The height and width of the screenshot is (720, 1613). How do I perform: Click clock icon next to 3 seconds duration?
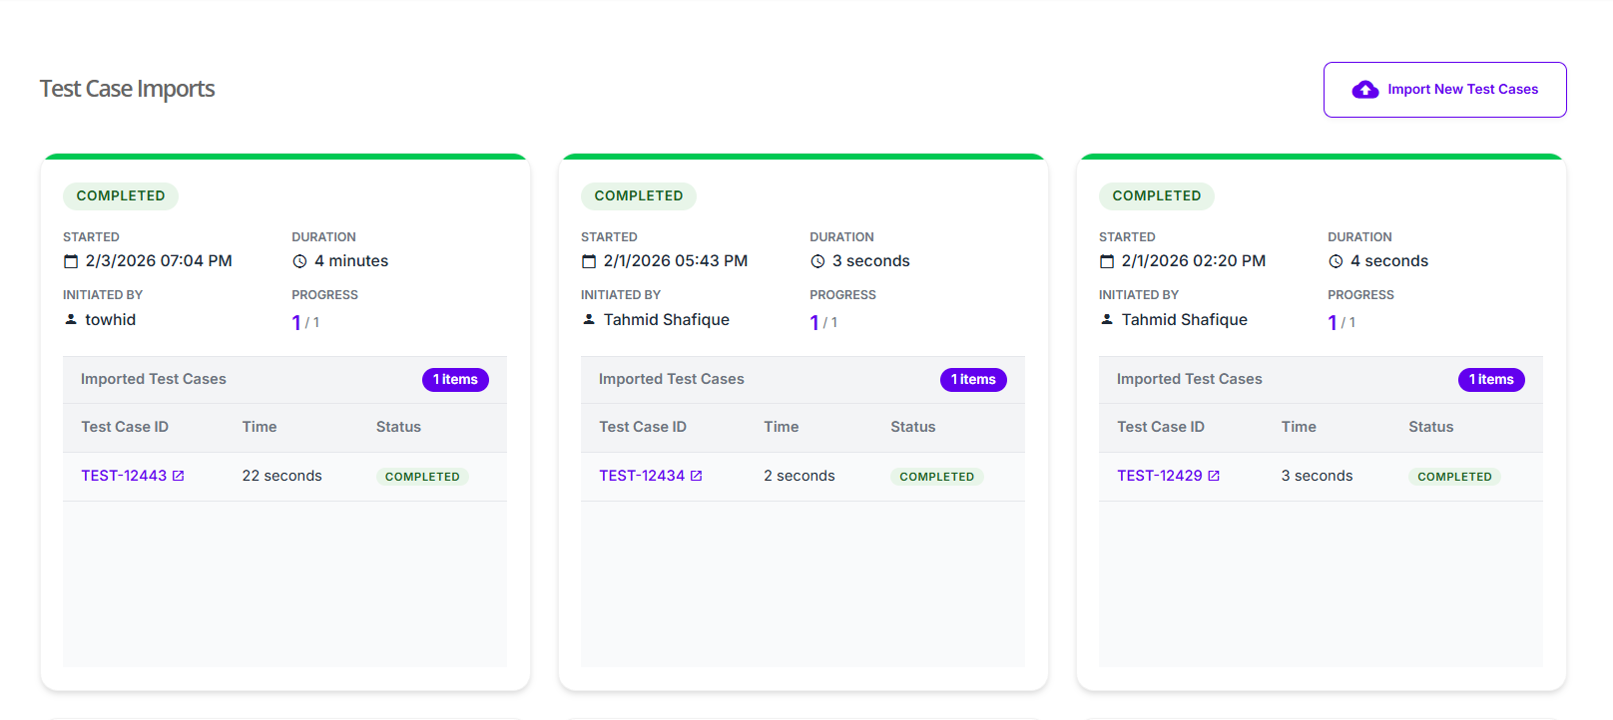pyautogui.click(x=817, y=261)
